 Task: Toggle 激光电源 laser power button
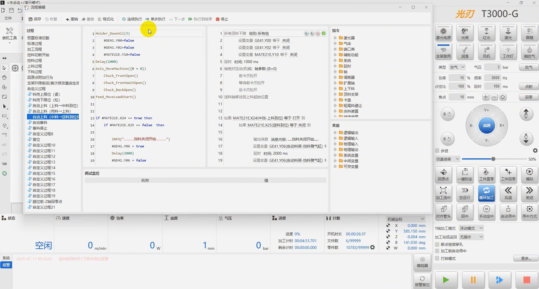point(443,32)
